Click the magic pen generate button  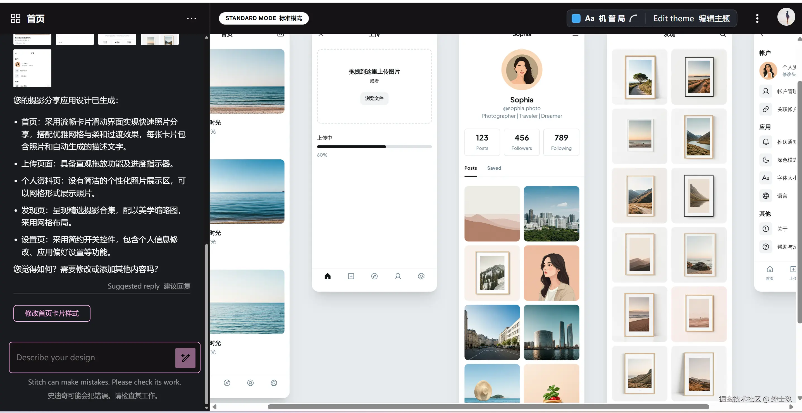coord(185,358)
